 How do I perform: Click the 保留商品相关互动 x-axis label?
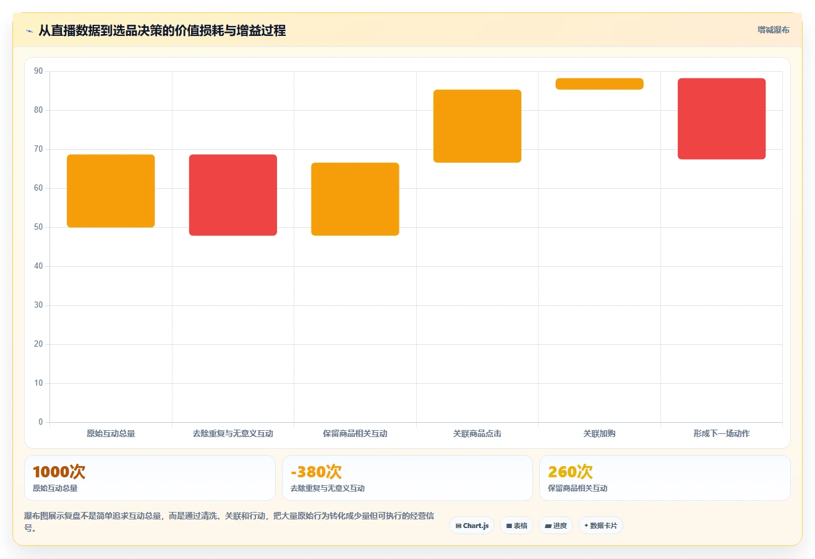pos(355,434)
